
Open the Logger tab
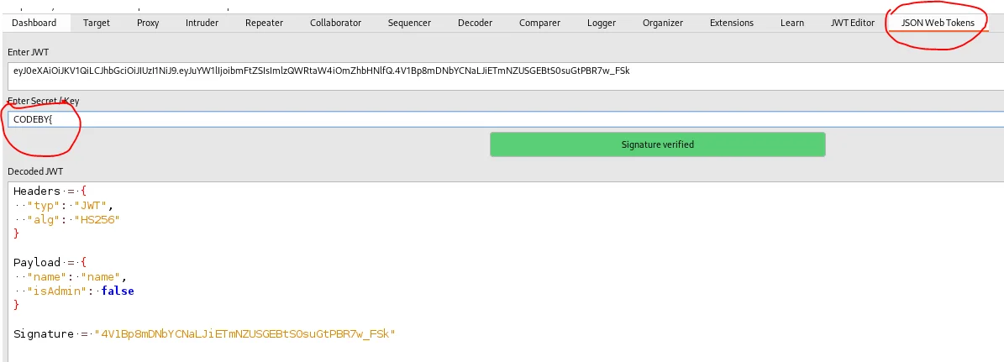point(602,23)
